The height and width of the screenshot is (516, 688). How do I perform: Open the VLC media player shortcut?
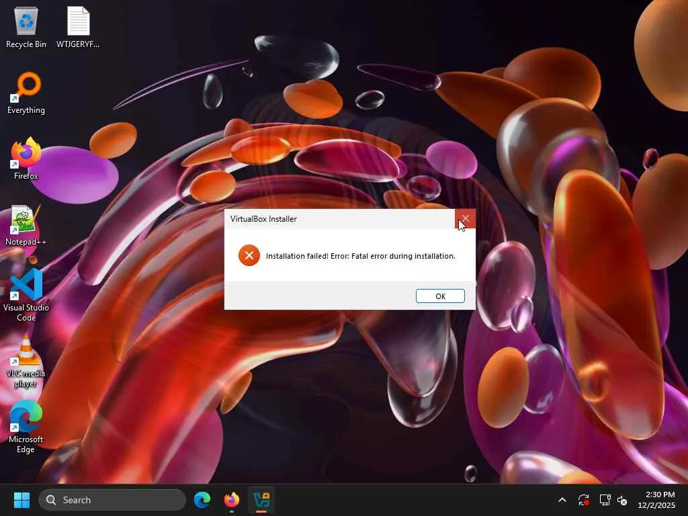pos(26,361)
